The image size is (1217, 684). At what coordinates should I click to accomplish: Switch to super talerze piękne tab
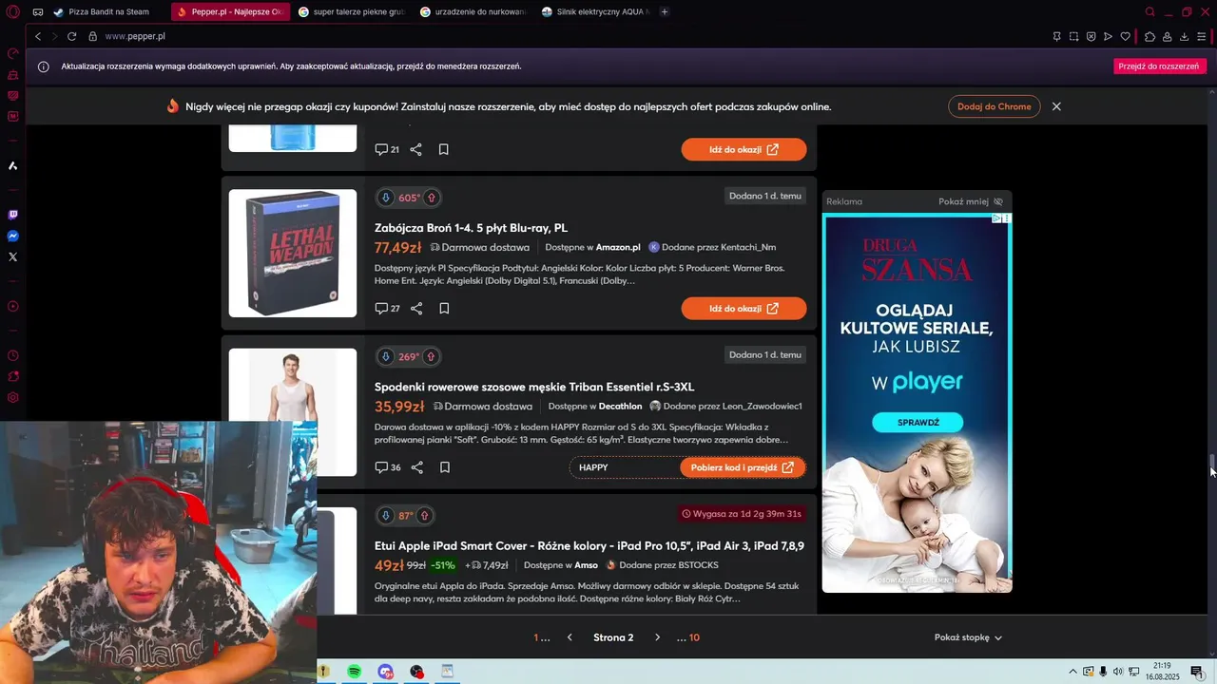[x=352, y=11]
